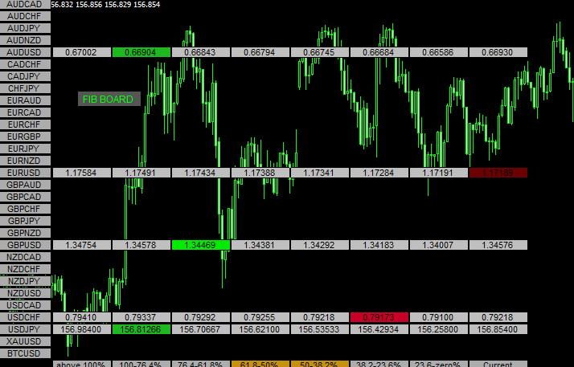This screenshot has width=574, height=367.
Task: Click the dark red EURUSD current price cell
Action: tap(497, 173)
